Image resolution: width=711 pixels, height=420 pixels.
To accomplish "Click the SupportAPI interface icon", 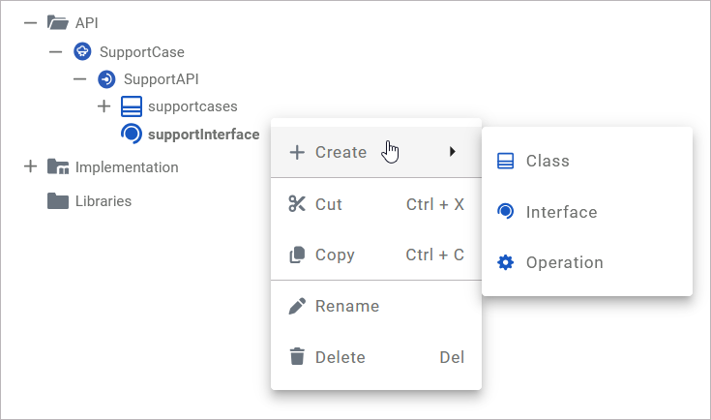I will 106,78.
